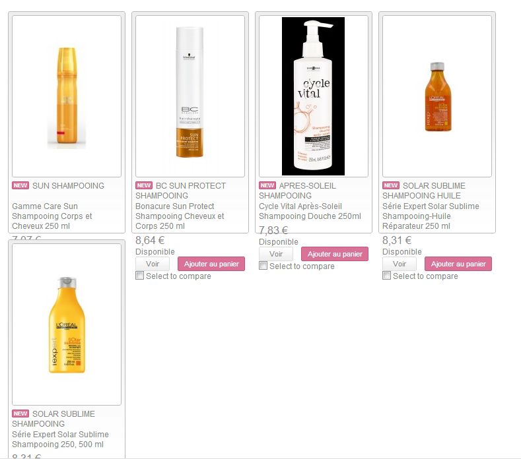This screenshot has width=521, height=459.
Task: Click the NEW badge beside SUN SHAMPOOING
Action: (20, 185)
